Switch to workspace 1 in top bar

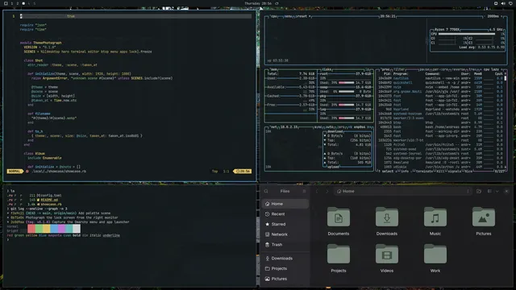[x=12, y=3]
